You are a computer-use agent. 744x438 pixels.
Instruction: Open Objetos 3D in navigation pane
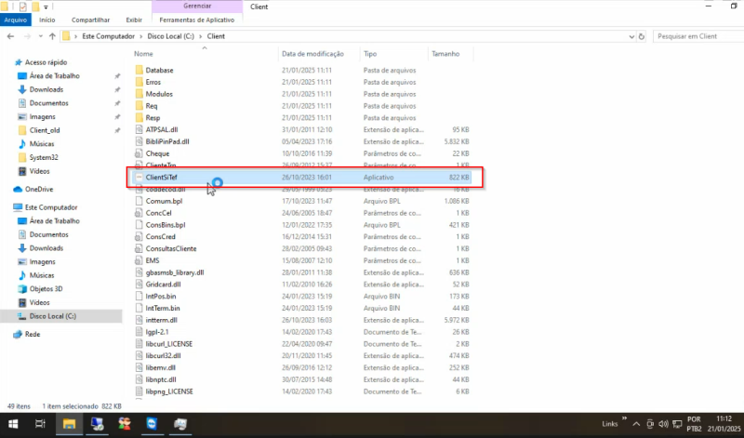point(46,289)
